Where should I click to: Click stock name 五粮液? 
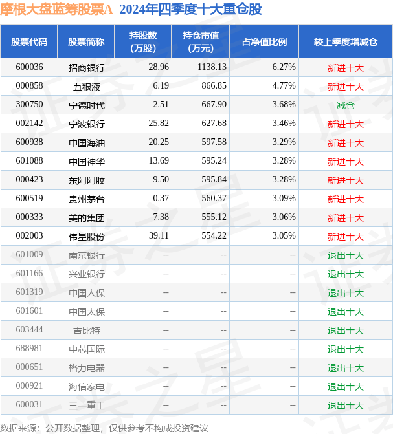(x=87, y=87)
